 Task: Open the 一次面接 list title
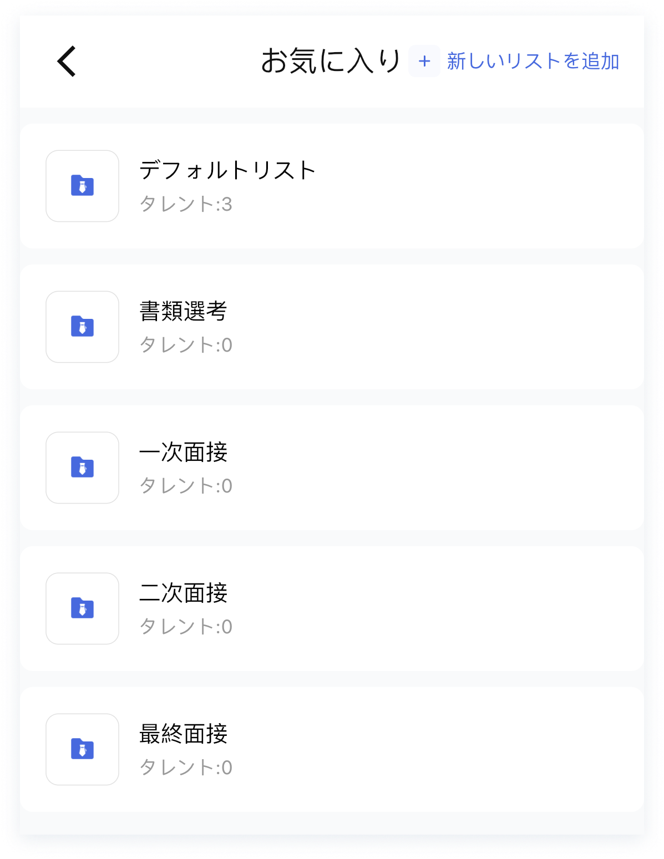pos(183,452)
